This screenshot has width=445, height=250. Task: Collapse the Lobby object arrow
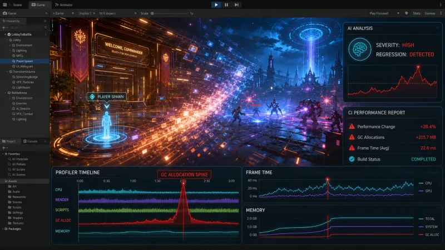(x=7, y=40)
